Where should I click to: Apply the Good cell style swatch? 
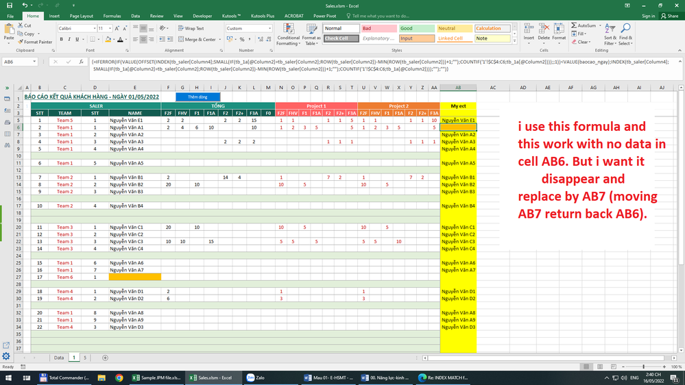(416, 29)
